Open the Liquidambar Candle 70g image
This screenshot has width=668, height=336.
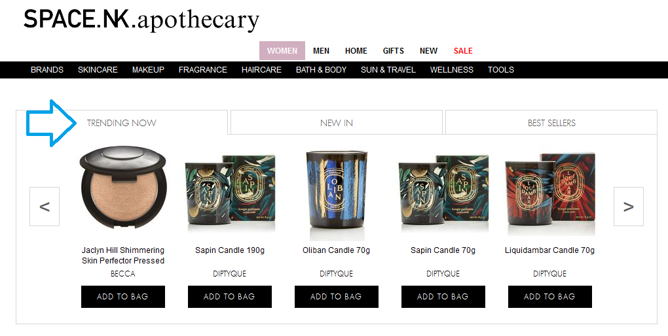[x=549, y=193]
